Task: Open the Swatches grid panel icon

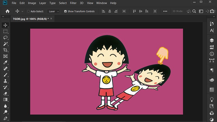Action: (x=212, y=89)
